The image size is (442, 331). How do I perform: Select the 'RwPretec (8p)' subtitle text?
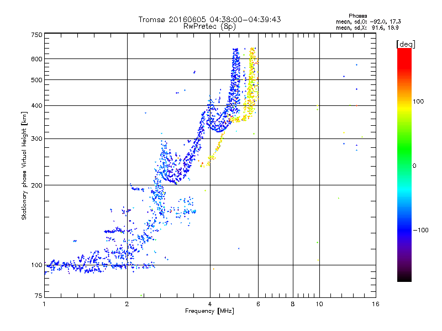click(209, 26)
